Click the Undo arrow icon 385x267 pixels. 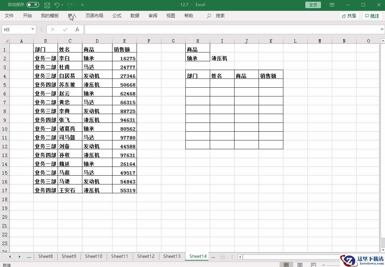coord(57,5)
